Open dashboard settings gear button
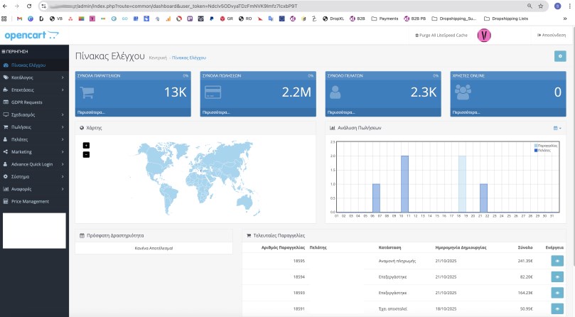The image size is (575, 317). 560,56
